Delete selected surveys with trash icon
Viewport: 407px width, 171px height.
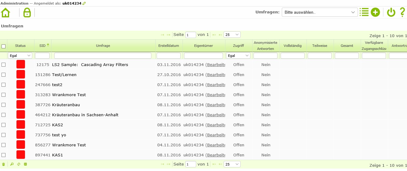pos(4,164)
